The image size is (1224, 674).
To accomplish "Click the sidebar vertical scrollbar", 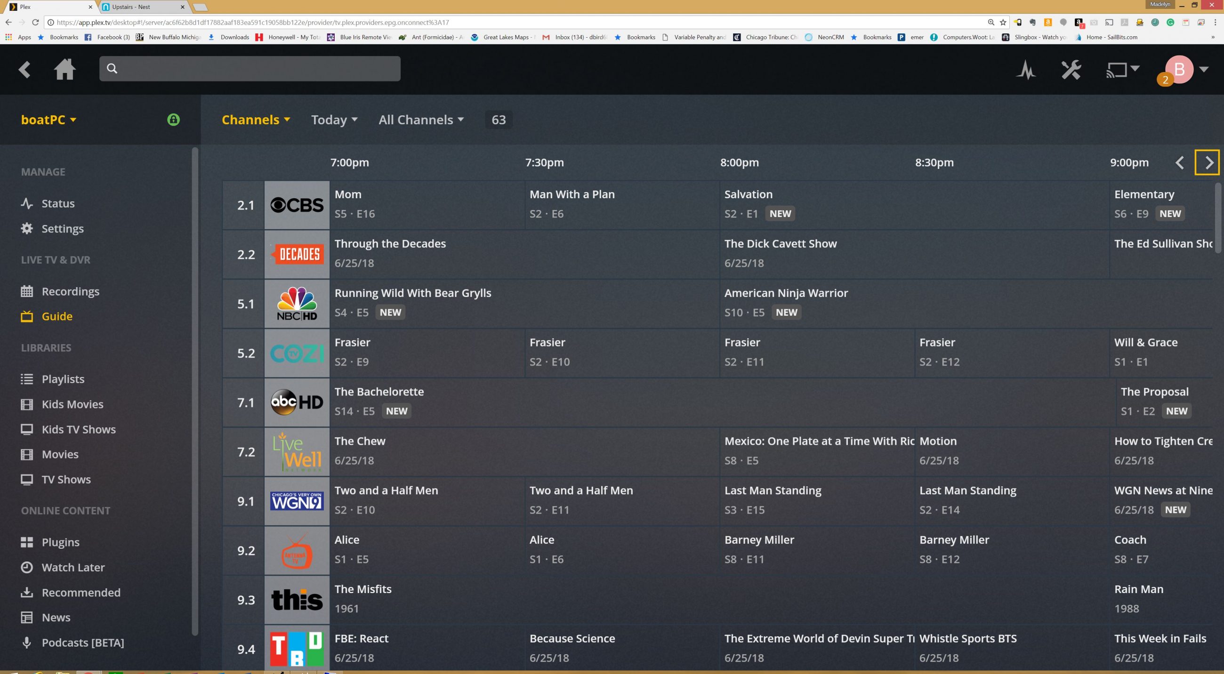I will click(x=195, y=391).
